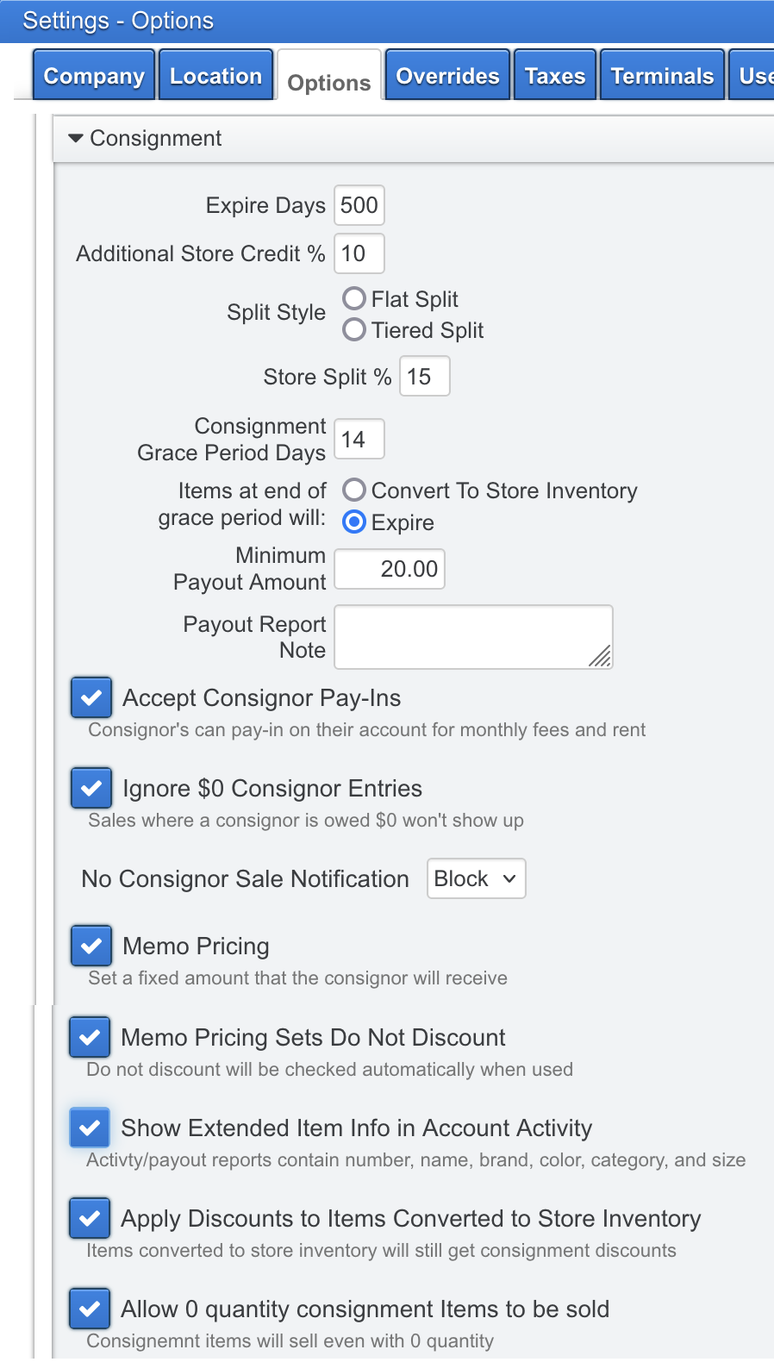Uncheck Apply Discounts to Items Converted option

pos(89,1218)
